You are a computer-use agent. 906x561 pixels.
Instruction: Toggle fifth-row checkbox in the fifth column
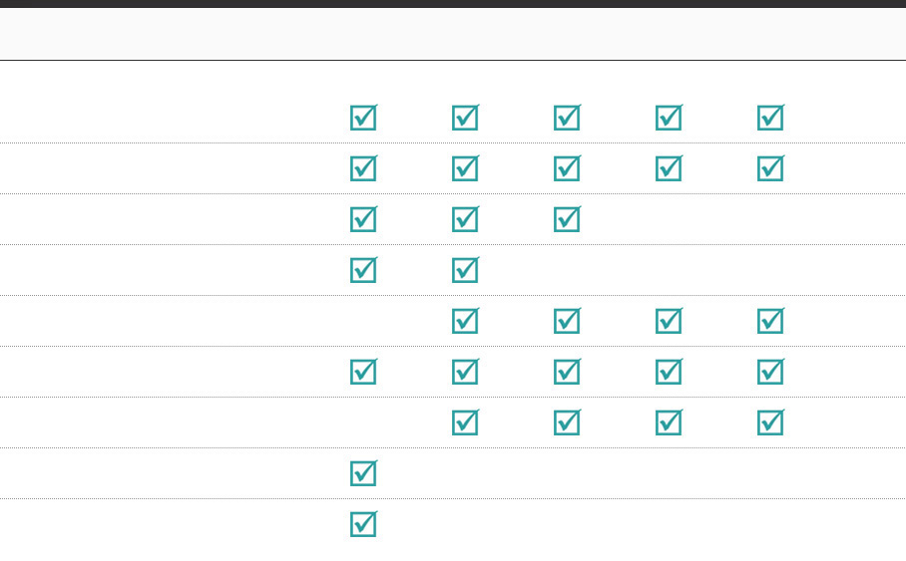(770, 322)
